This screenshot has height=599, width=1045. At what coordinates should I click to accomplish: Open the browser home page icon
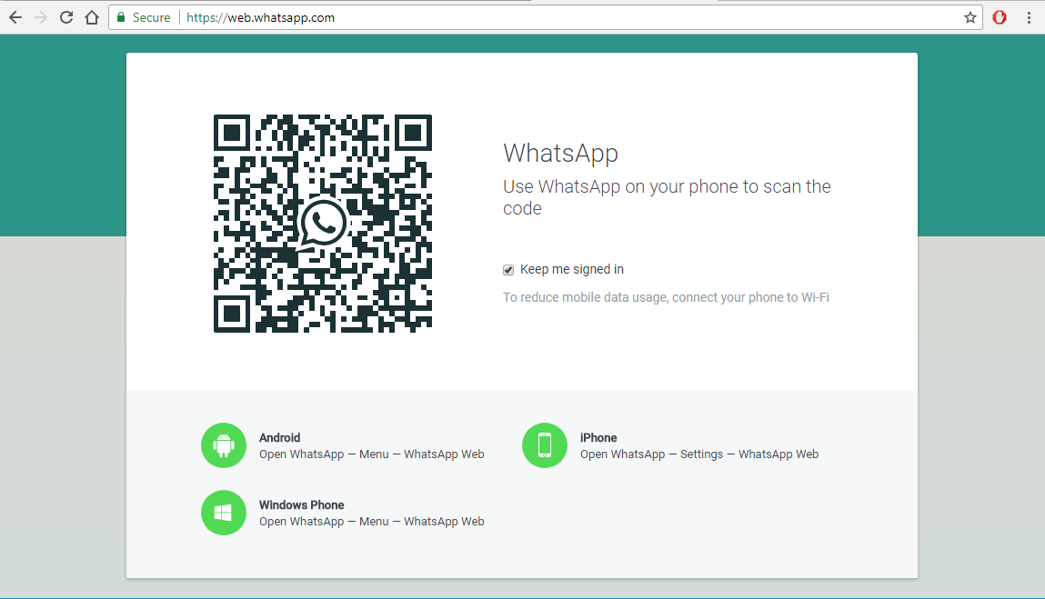click(92, 17)
